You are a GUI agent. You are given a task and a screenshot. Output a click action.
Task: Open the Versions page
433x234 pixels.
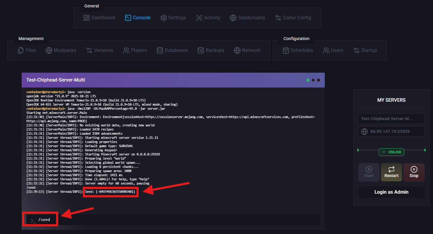(x=100, y=50)
